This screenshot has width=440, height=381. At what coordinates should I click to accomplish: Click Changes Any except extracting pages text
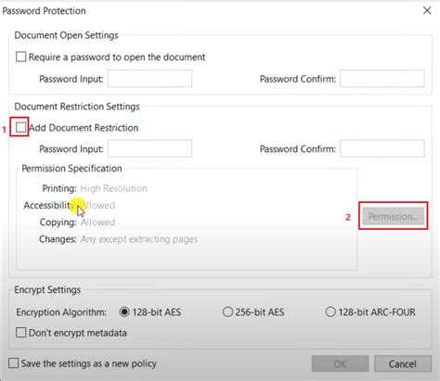tap(139, 239)
